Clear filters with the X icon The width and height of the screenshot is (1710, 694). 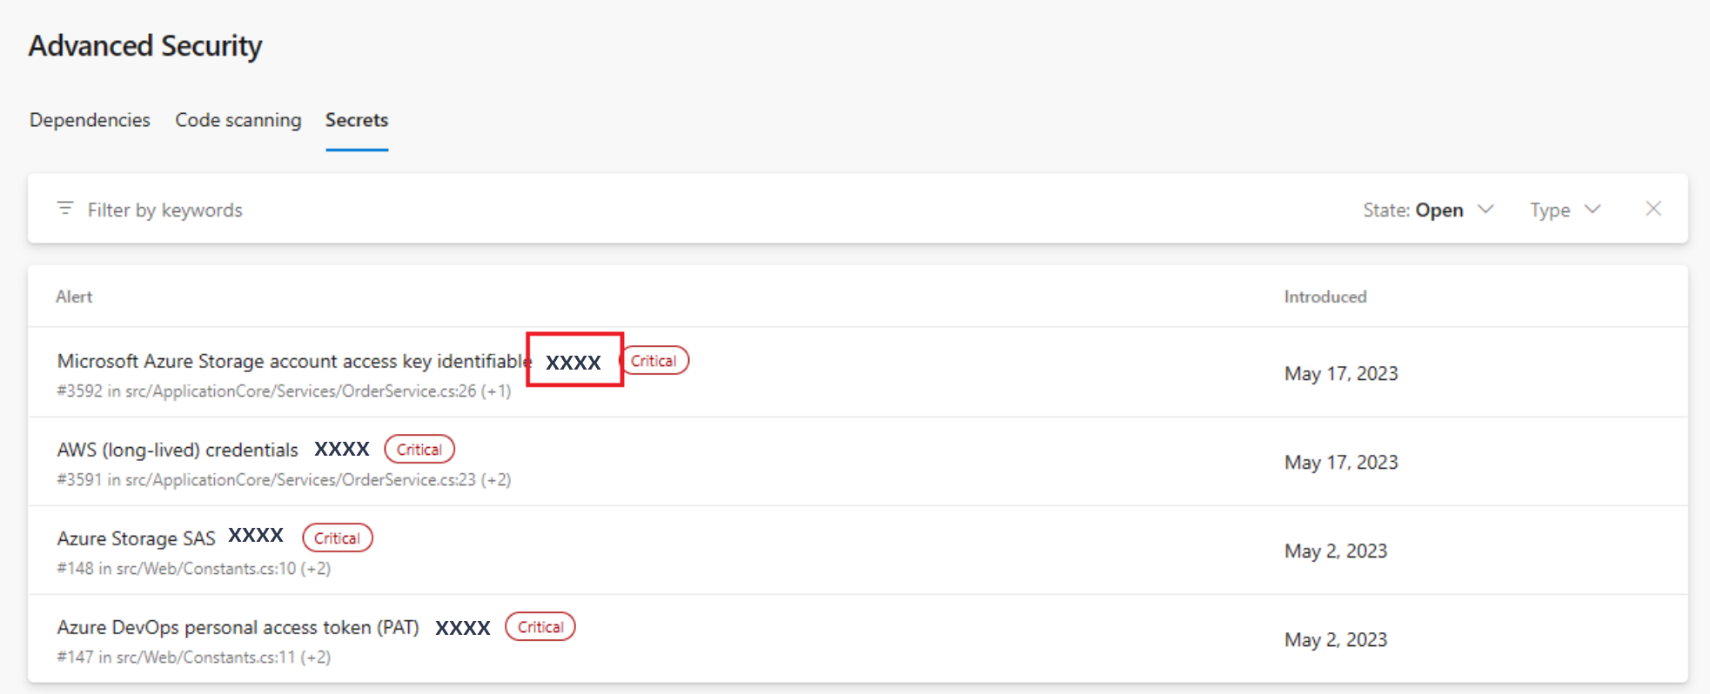(x=1653, y=209)
